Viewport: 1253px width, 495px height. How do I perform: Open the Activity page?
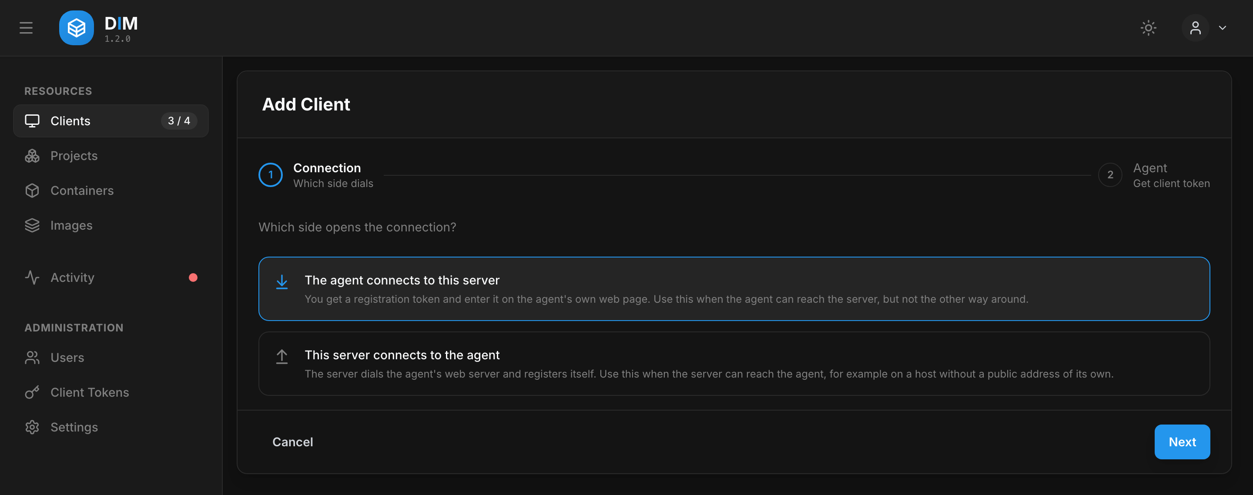(111, 277)
